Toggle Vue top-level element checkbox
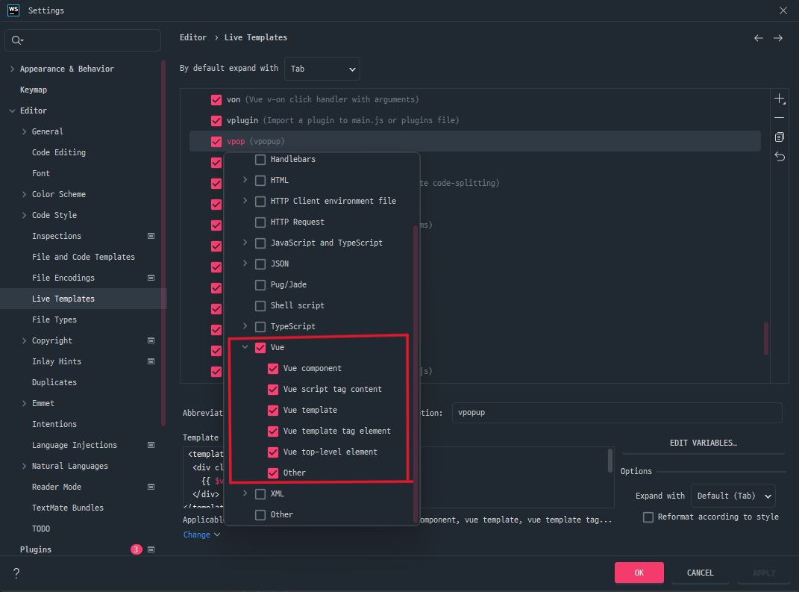This screenshot has width=799, height=592. (273, 452)
